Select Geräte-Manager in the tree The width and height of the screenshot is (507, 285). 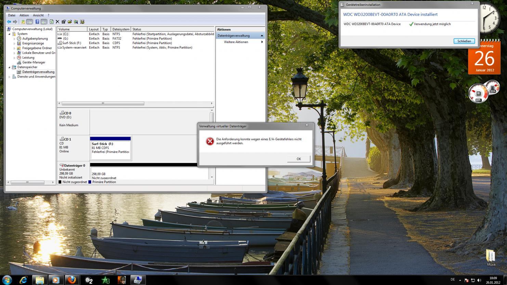[34, 62]
